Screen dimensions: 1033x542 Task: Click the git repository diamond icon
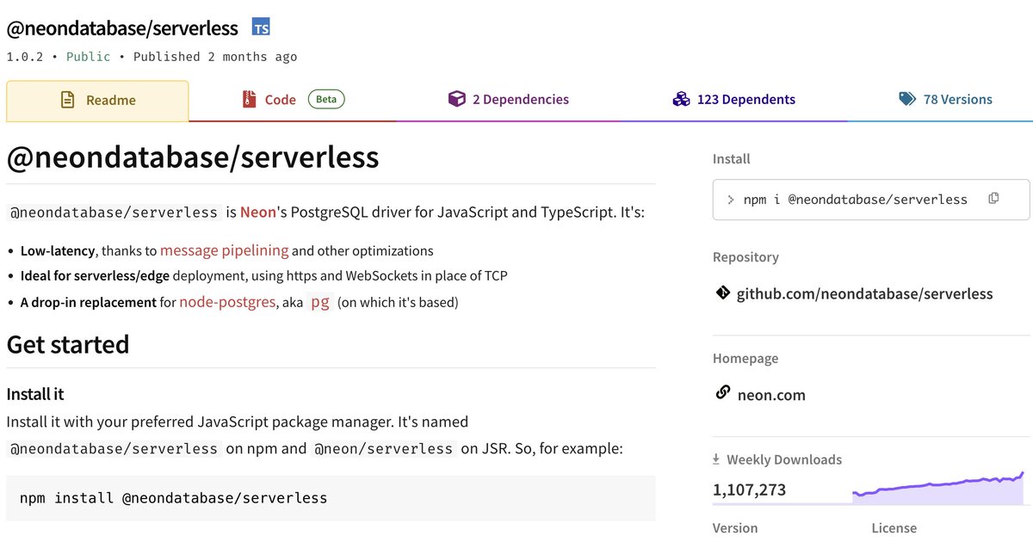(x=722, y=293)
